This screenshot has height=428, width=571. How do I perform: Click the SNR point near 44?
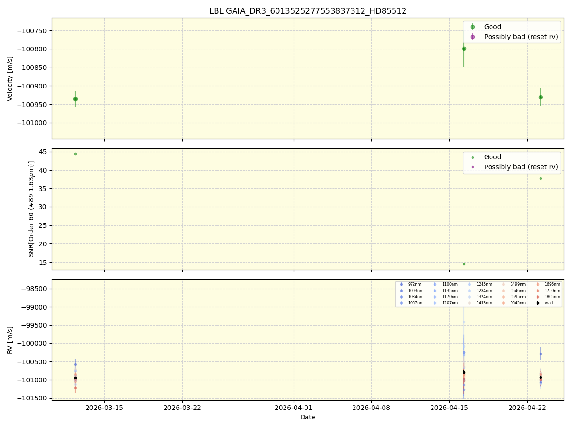(75, 154)
